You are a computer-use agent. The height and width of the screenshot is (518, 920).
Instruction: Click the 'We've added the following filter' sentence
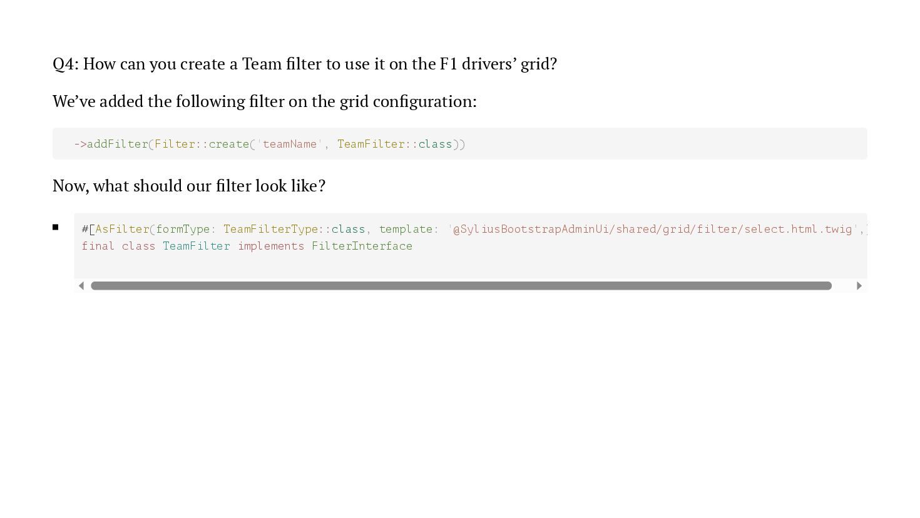[x=265, y=101]
